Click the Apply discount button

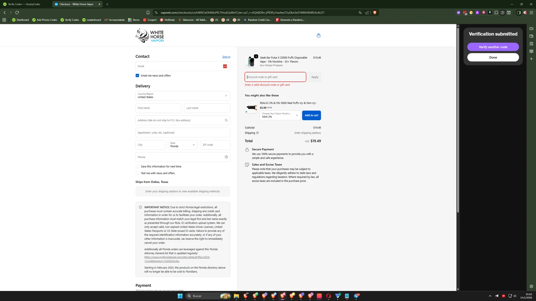(x=315, y=77)
